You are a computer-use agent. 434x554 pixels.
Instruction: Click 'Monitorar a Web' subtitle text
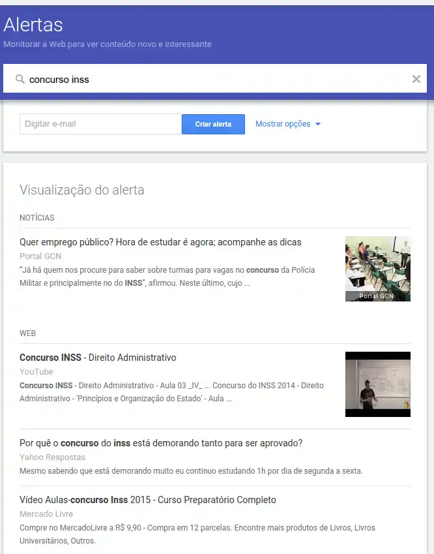click(108, 44)
